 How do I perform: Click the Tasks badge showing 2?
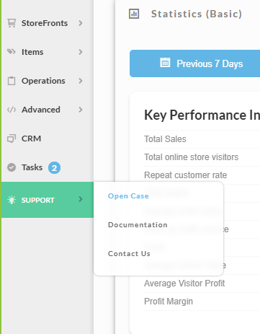pyautogui.click(x=54, y=167)
